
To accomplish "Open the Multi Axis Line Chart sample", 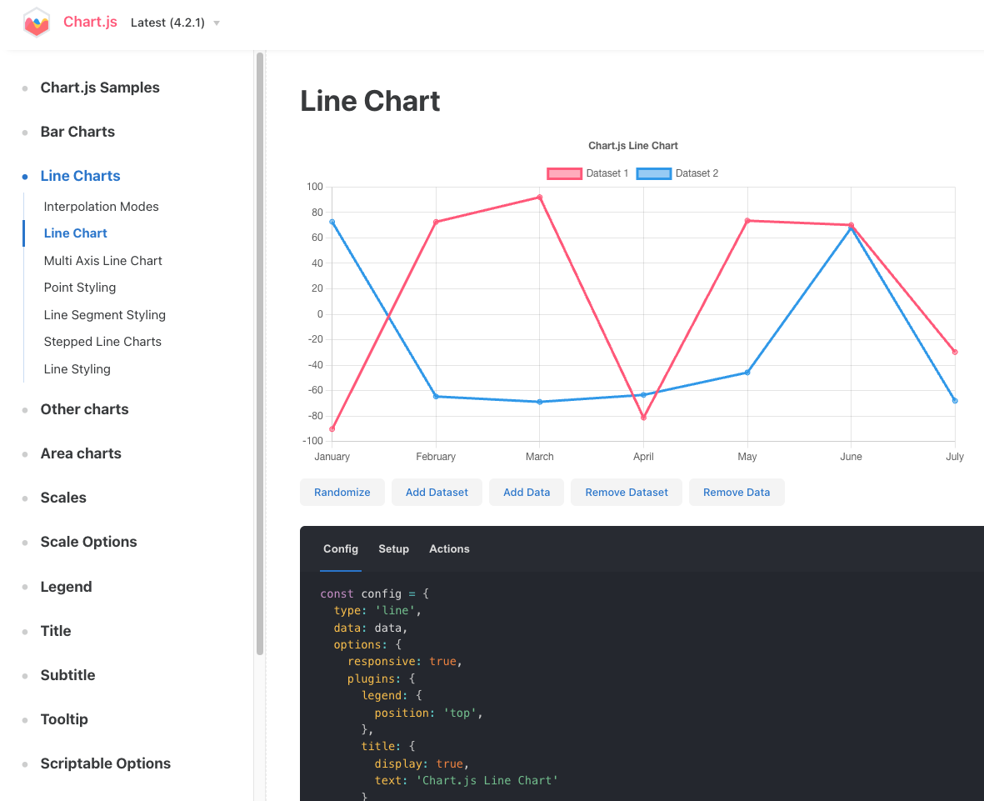I will [103, 261].
